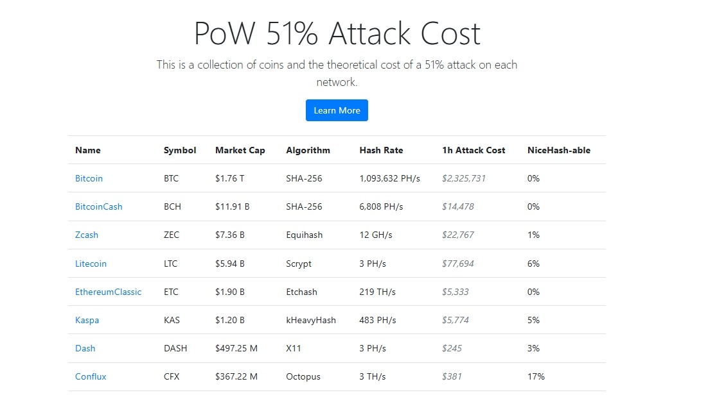Click Litecoin's $77,694 attack cost value
This screenshot has width=708, height=395.
[457, 264]
